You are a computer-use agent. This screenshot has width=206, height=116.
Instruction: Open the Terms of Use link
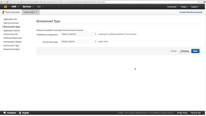click(x=196, y=113)
